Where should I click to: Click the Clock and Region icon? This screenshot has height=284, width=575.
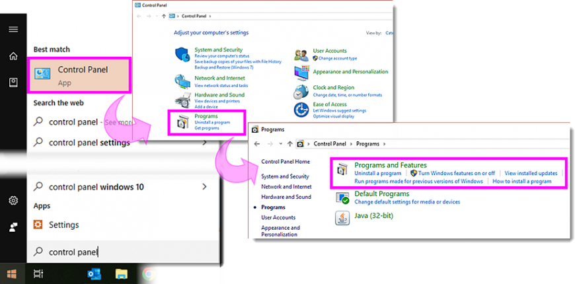(x=301, y=92)
